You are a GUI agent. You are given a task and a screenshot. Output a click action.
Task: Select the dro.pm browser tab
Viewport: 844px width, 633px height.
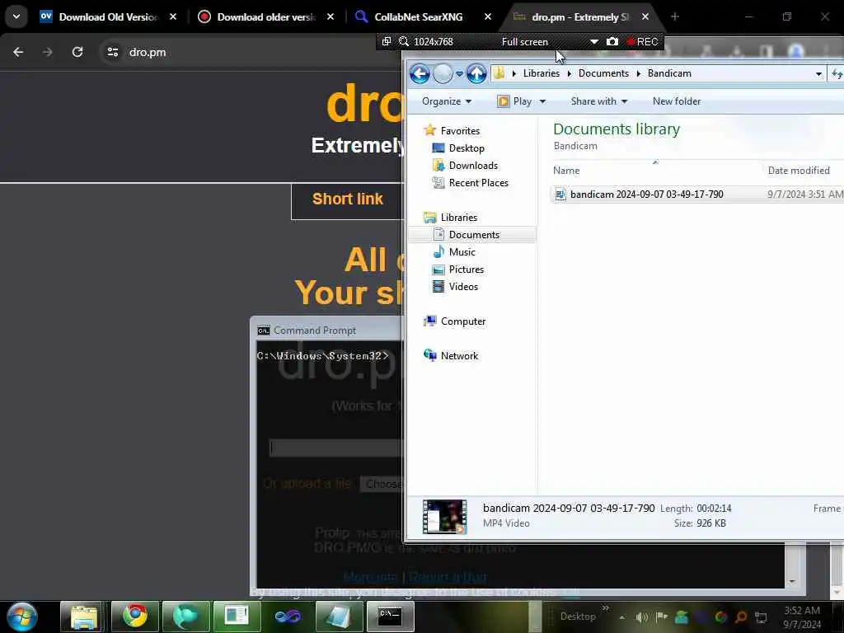(580, 16)
